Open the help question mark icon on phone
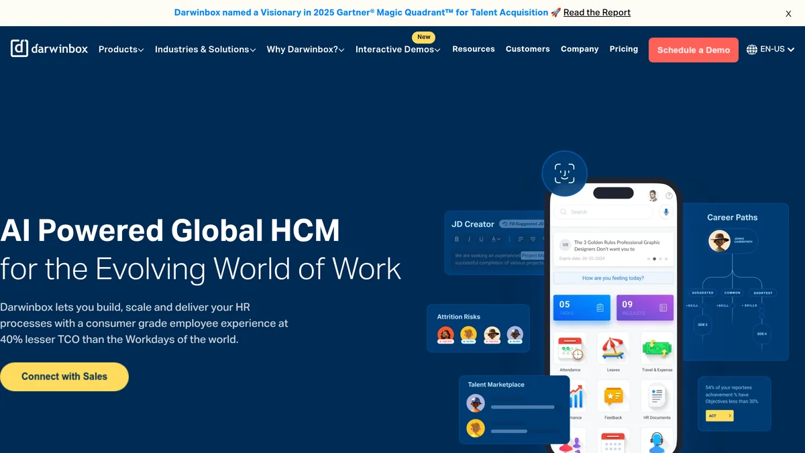Viewport: 805px width, 453px height. pos(669,195)
